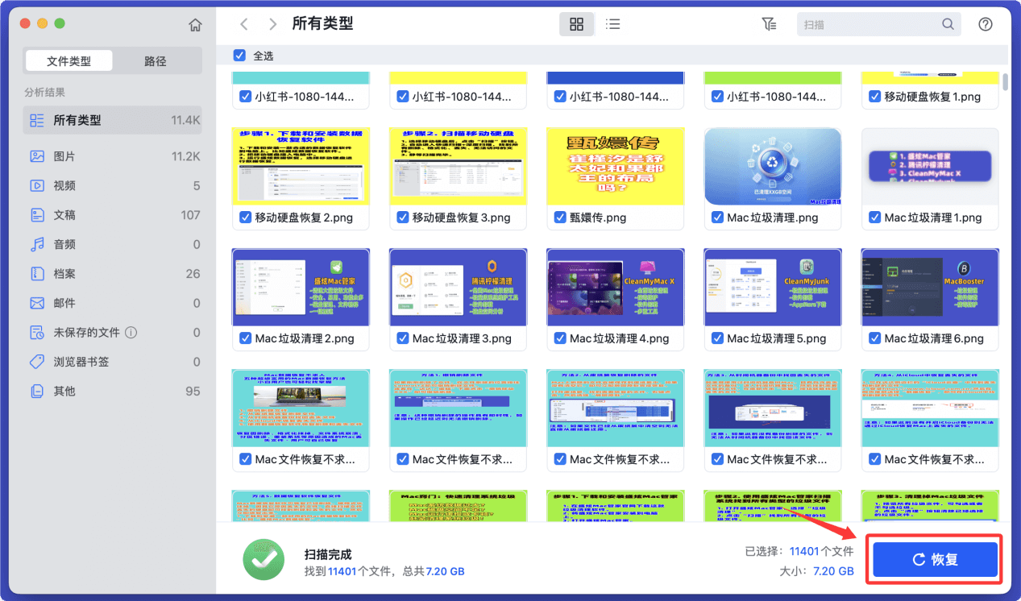The height and width of the screenshot is (601, 1021).
Task: Select the 文件类型 tab
Action: click(68, 60)
